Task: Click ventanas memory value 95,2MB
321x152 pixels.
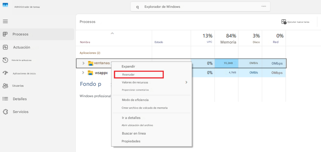Action: point(228,63)
